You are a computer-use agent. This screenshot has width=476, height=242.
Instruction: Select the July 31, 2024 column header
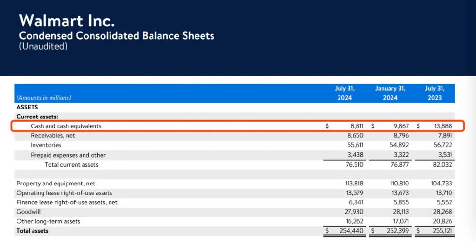pos(344,93)
